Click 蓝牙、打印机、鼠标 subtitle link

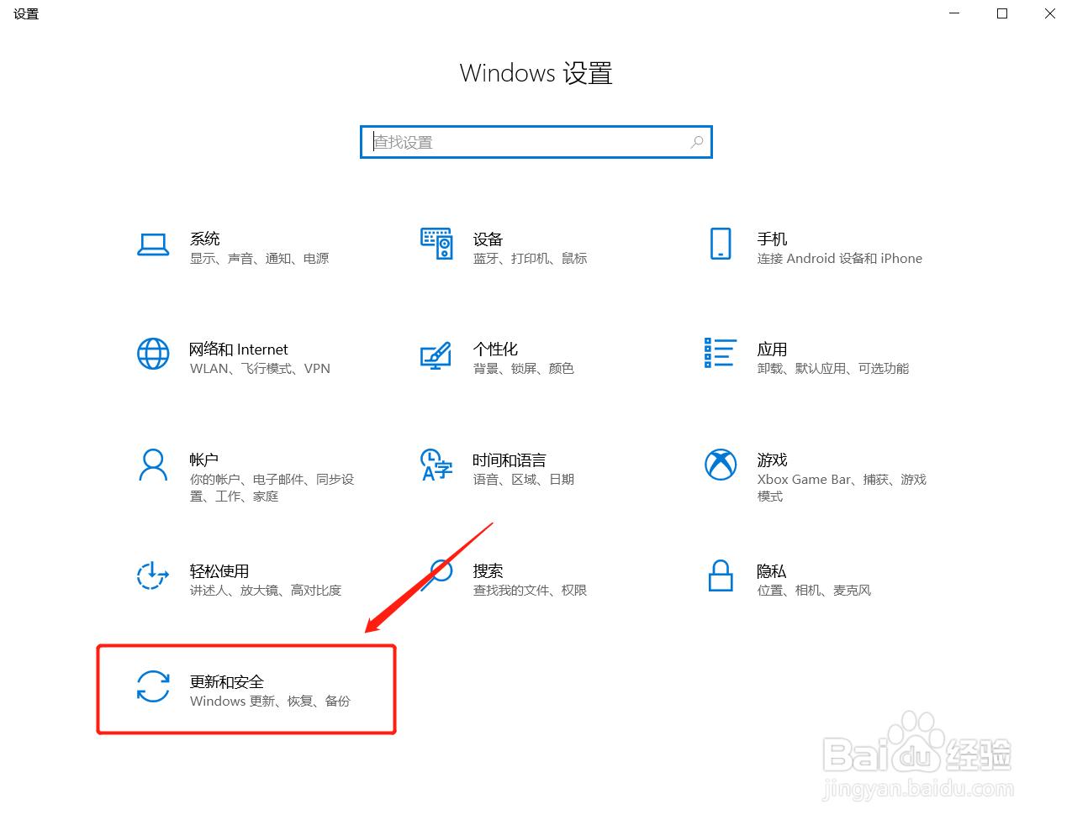530,258
